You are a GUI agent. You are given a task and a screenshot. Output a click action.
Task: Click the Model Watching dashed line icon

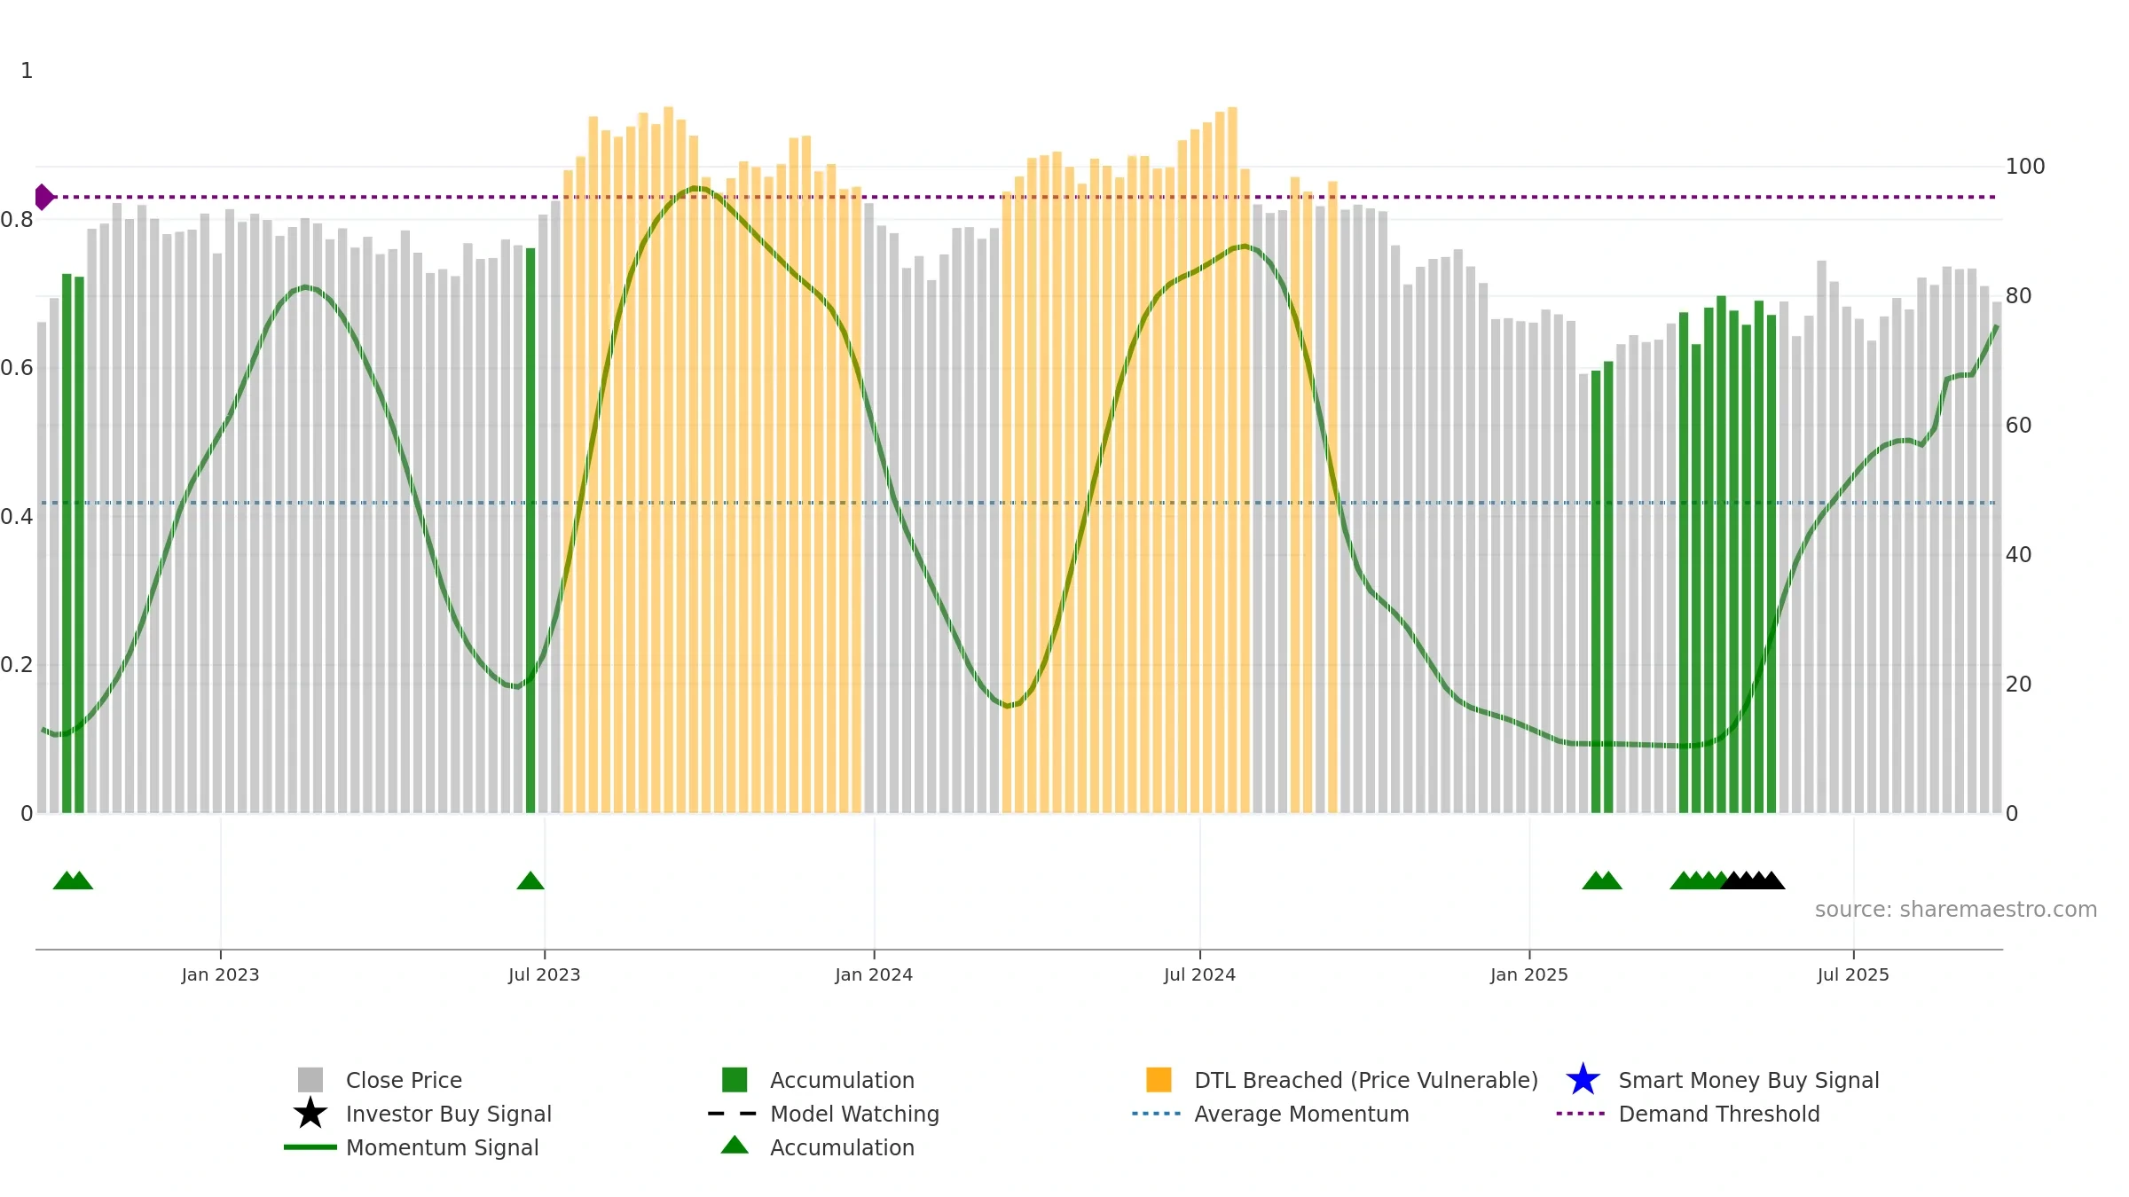tap(733, 1114)
